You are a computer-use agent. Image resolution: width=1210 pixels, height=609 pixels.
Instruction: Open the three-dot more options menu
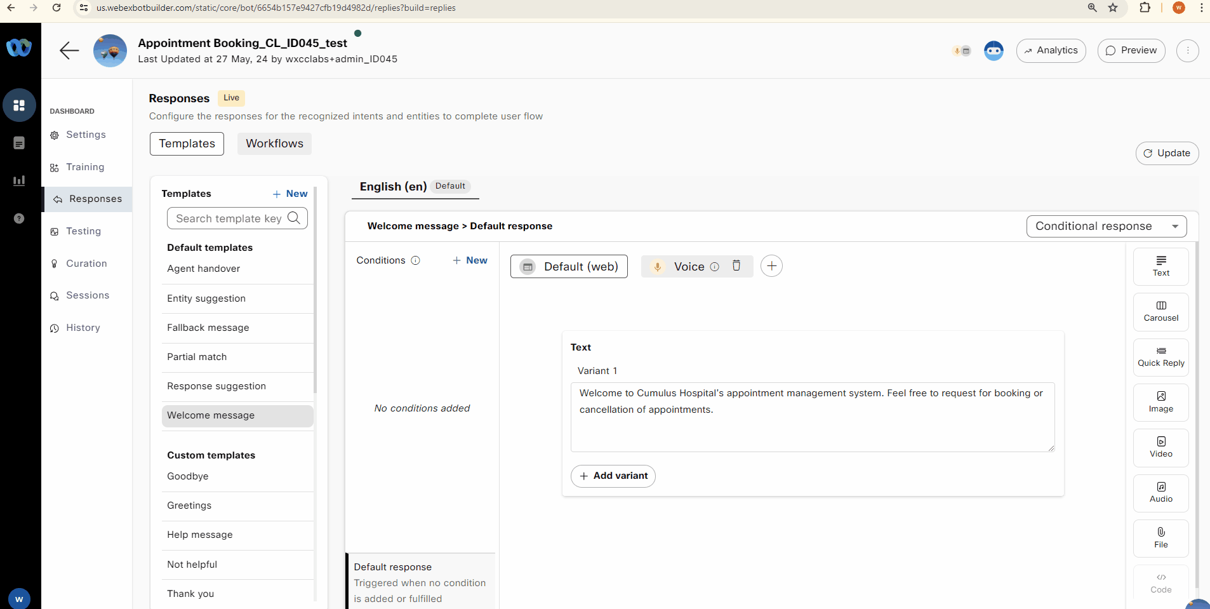pos(1187,51)
